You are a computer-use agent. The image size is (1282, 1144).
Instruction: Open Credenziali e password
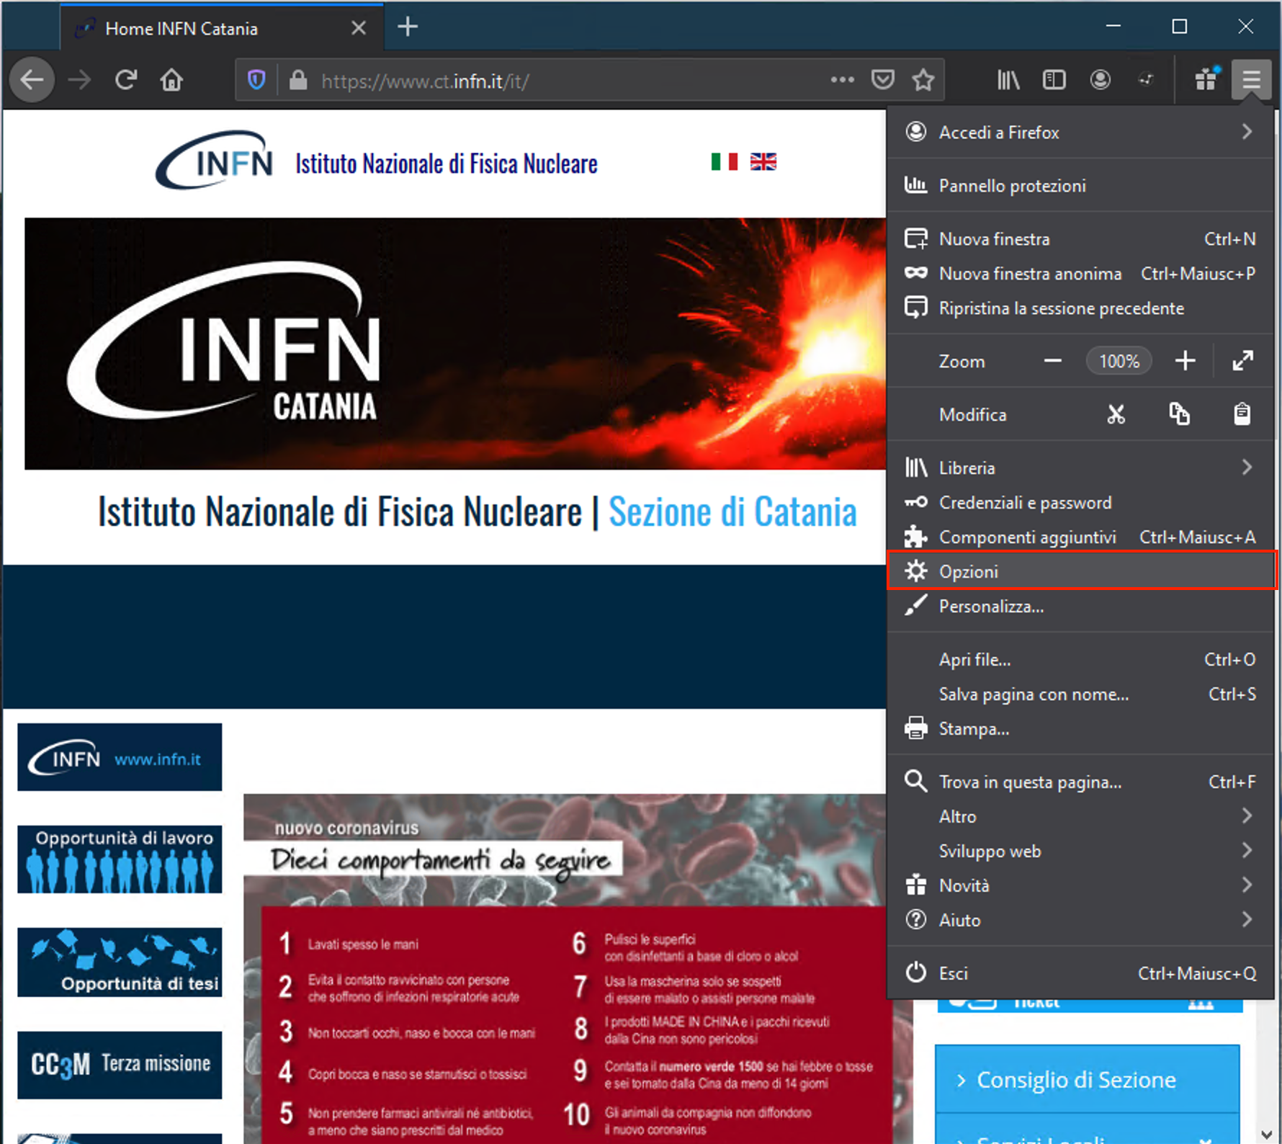point(1080,502)
